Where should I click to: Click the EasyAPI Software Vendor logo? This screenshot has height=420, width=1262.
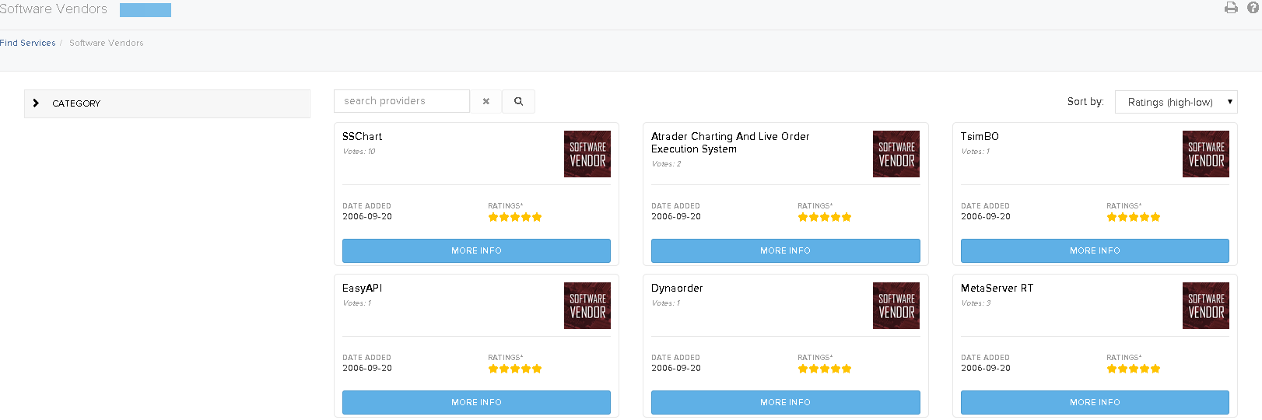point(587,306)
